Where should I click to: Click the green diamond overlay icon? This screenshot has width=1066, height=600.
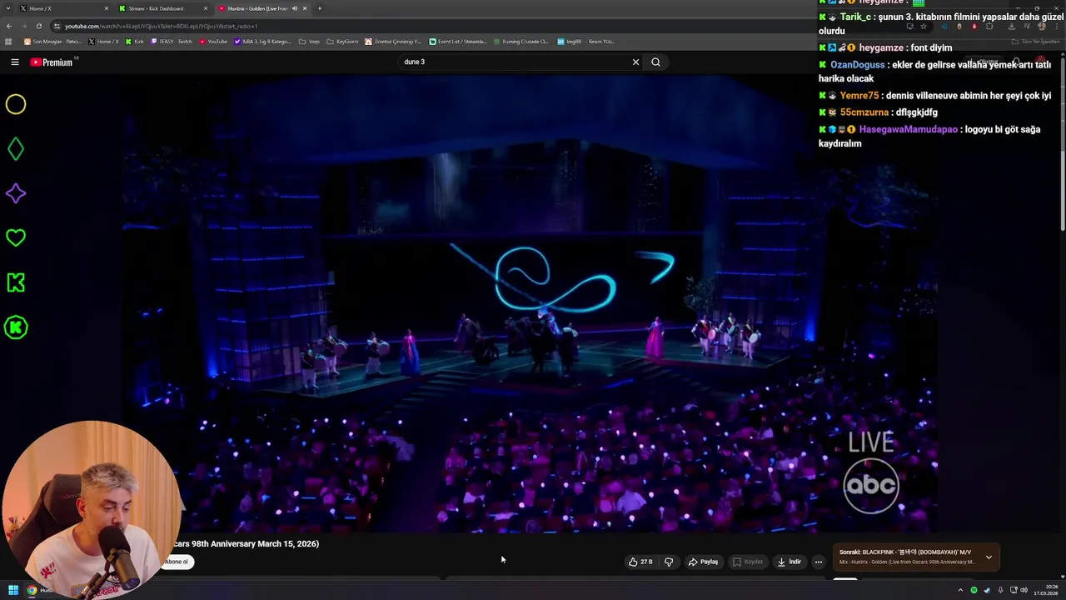pos(16,149)
